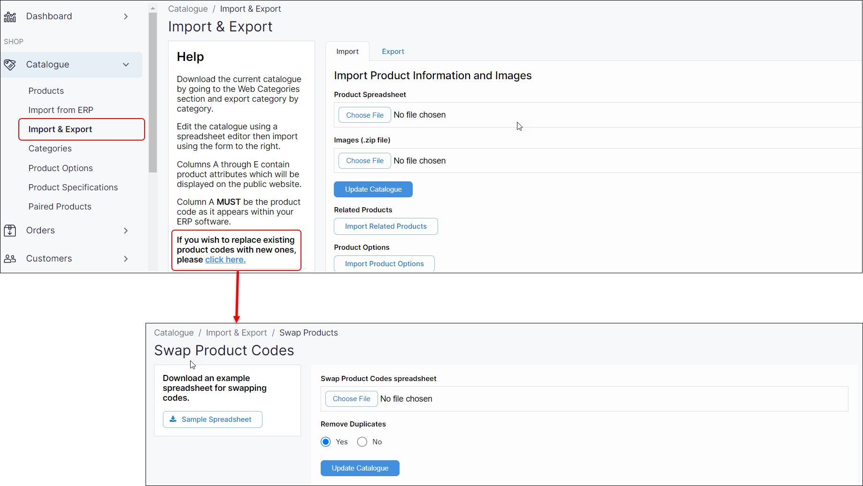Open Product Specifications sidebar item
863x486 pixels.
73,187
